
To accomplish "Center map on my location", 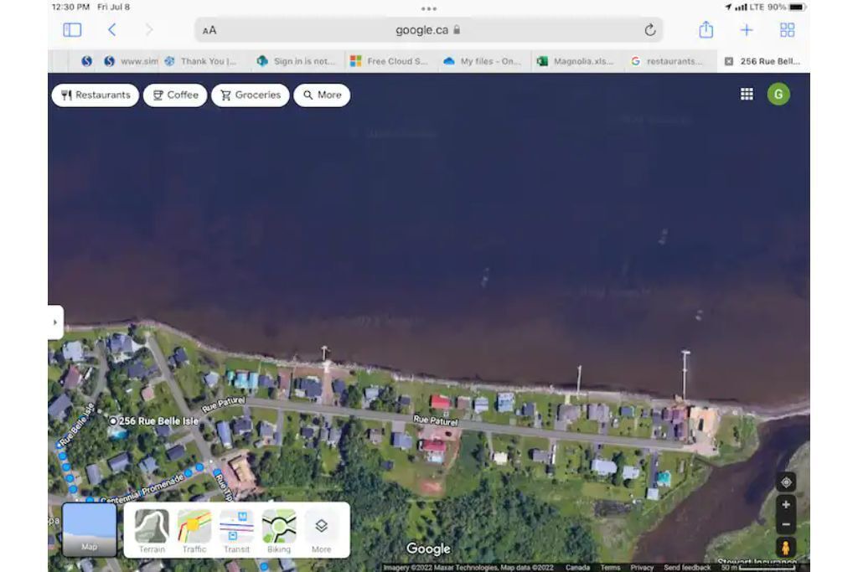I will pos(786,482).
